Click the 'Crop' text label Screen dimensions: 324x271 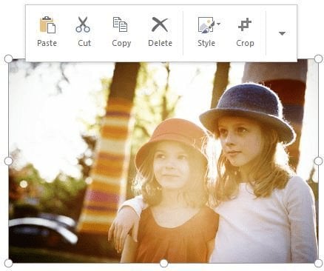[x=245, y=43]
